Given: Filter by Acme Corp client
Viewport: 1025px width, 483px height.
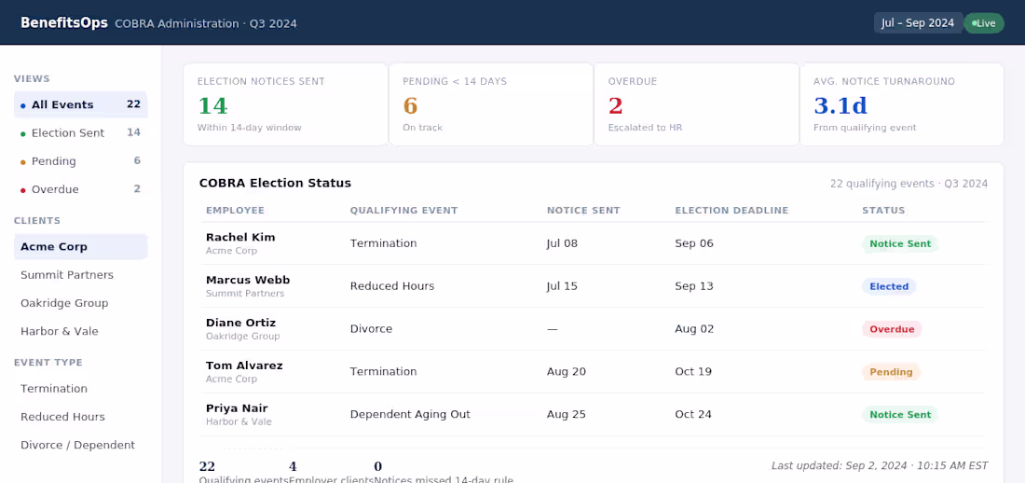Looking at the screenshot, I should coord(80,247).
